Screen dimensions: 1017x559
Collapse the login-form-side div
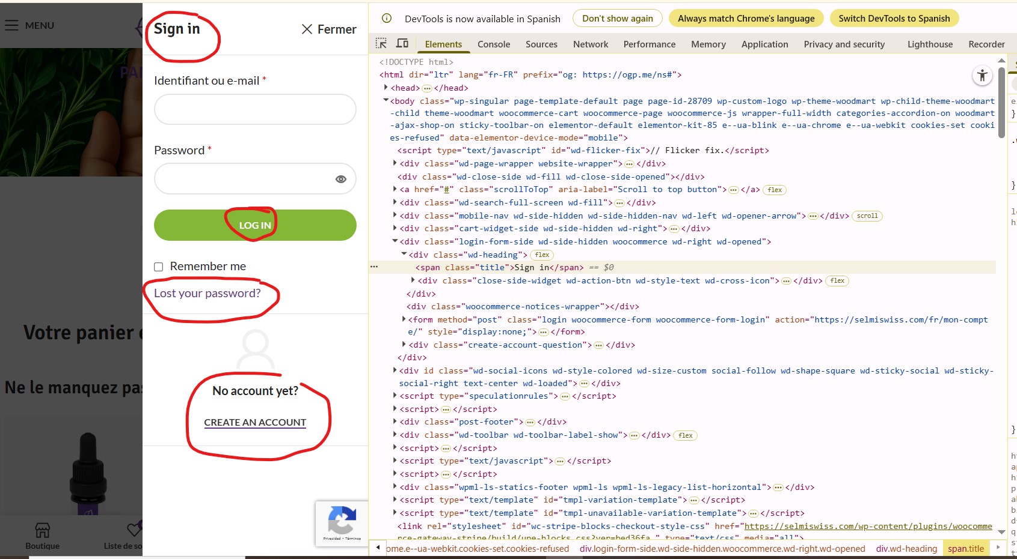[x=395, y=241]
